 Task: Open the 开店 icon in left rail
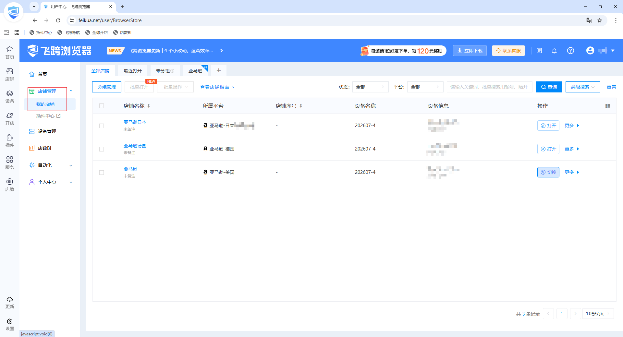(x=10, y=119)
